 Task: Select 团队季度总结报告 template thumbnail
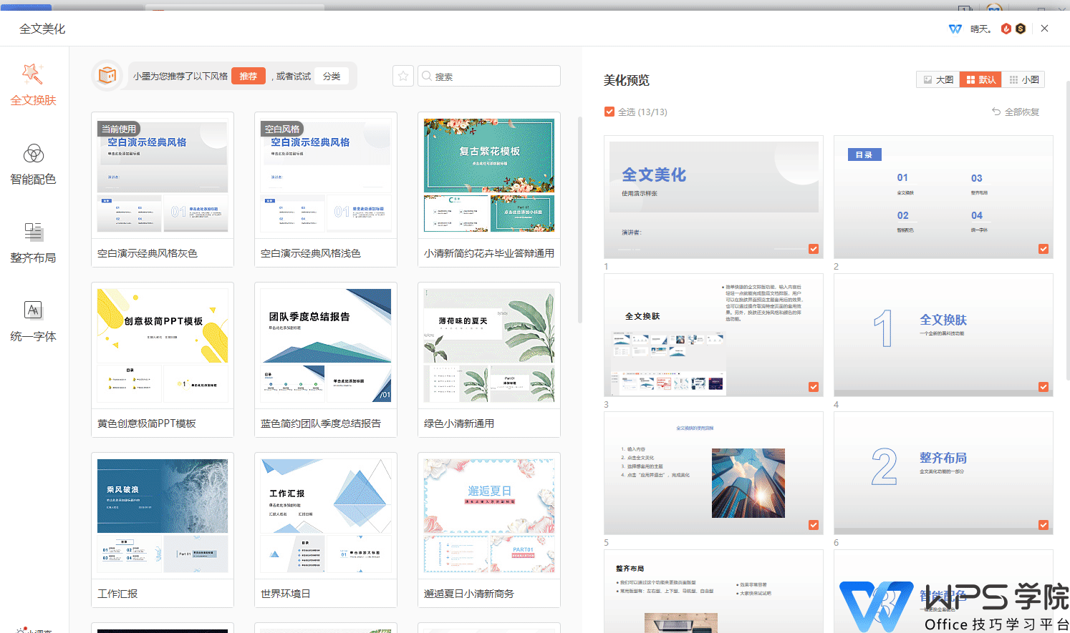click(326, 345)
